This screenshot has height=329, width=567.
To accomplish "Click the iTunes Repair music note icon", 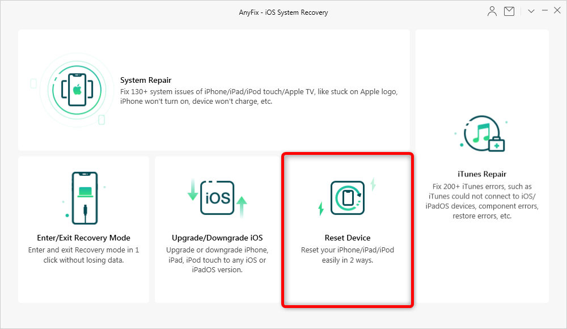I will pyautogui.click(x=483, y=134).
